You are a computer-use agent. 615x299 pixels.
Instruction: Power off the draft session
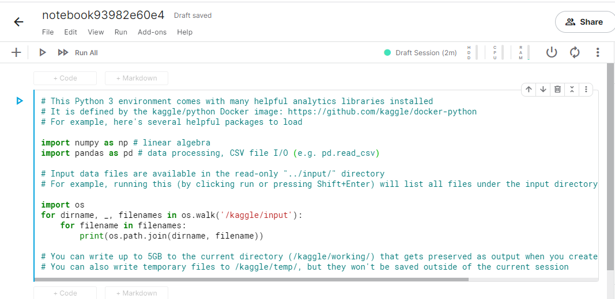552,52
